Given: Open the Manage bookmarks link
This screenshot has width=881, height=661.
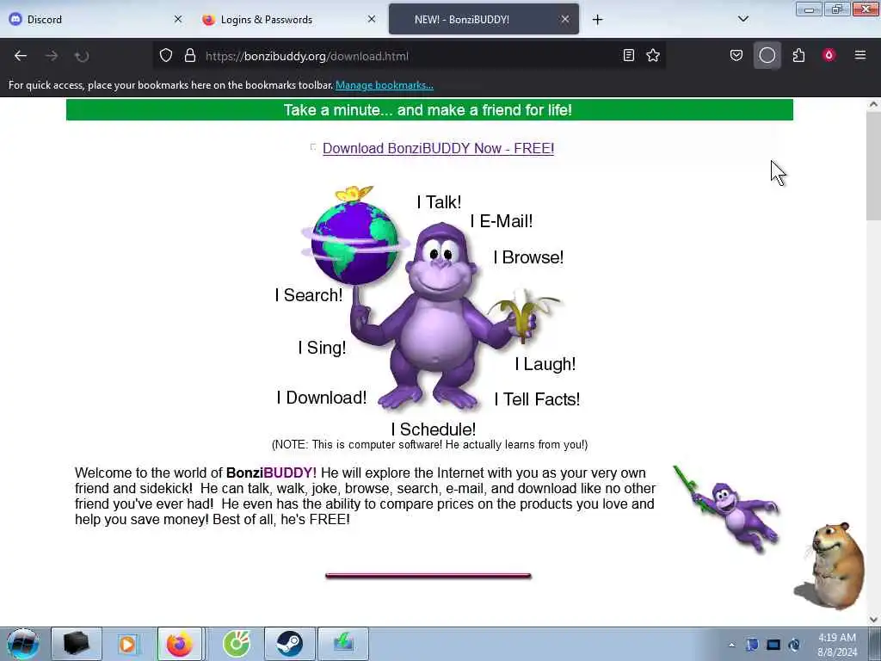Looking at the screenshot, I should [x=385, y=85].
